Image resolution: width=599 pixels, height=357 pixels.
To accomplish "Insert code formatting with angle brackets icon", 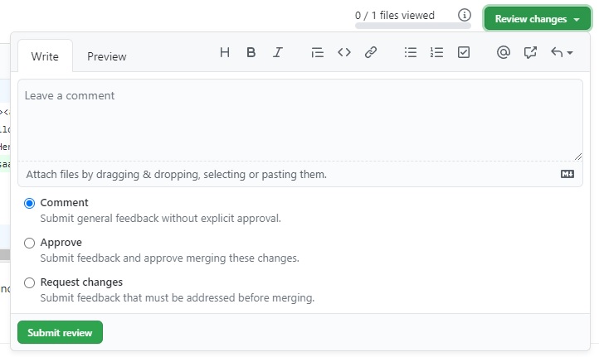I will coord(344,52).
